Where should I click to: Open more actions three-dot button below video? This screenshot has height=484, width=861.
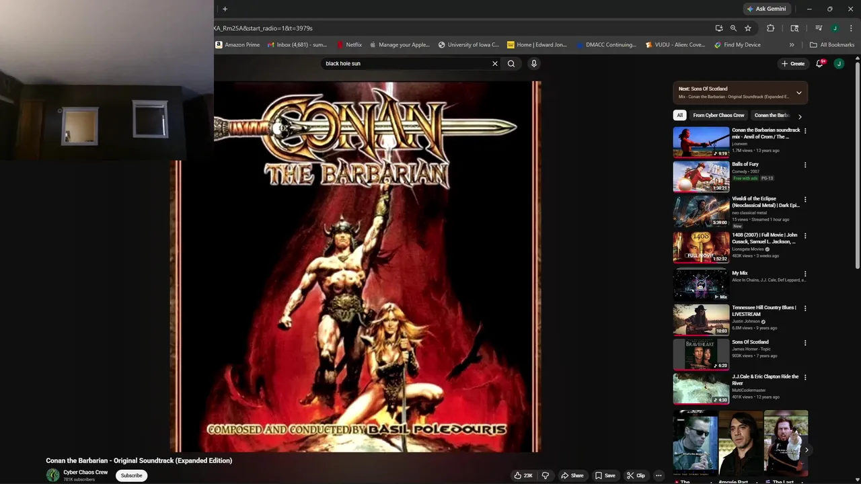[659, 475]
